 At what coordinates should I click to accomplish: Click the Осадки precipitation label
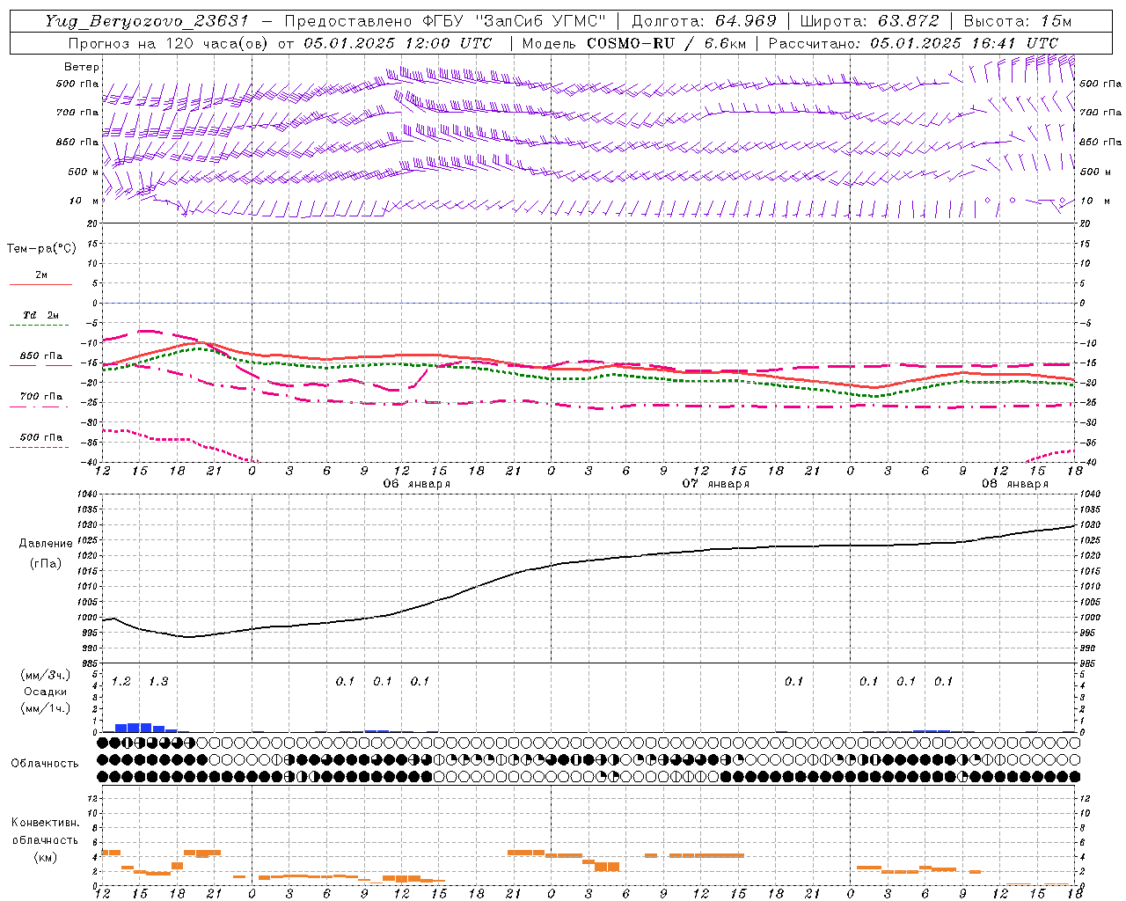[45, 692]
